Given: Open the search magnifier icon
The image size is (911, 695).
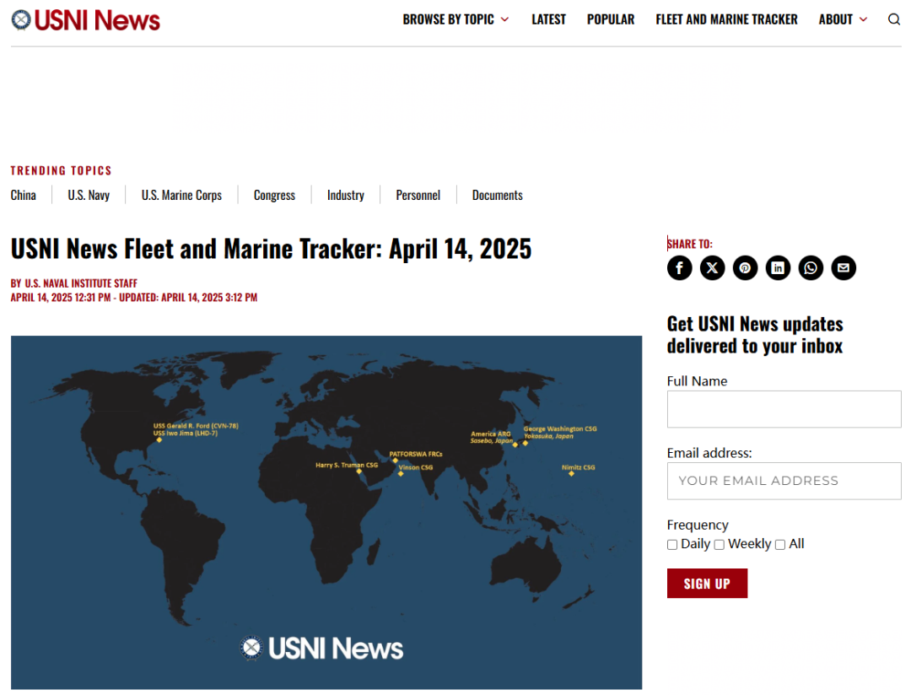Looking at the screenshot, I should 893,19.
